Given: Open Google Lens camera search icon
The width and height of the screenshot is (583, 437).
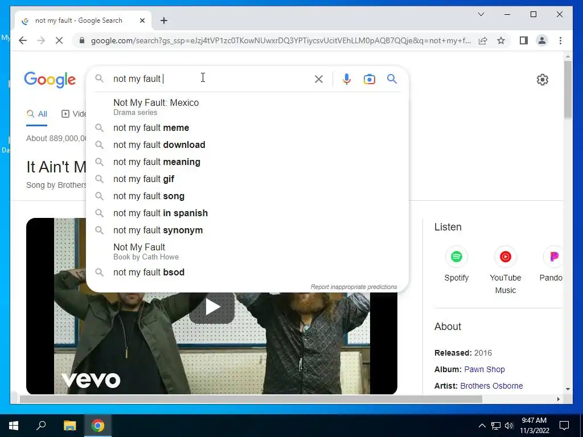Looking at the screenshot, I should (x=369, y=79).
